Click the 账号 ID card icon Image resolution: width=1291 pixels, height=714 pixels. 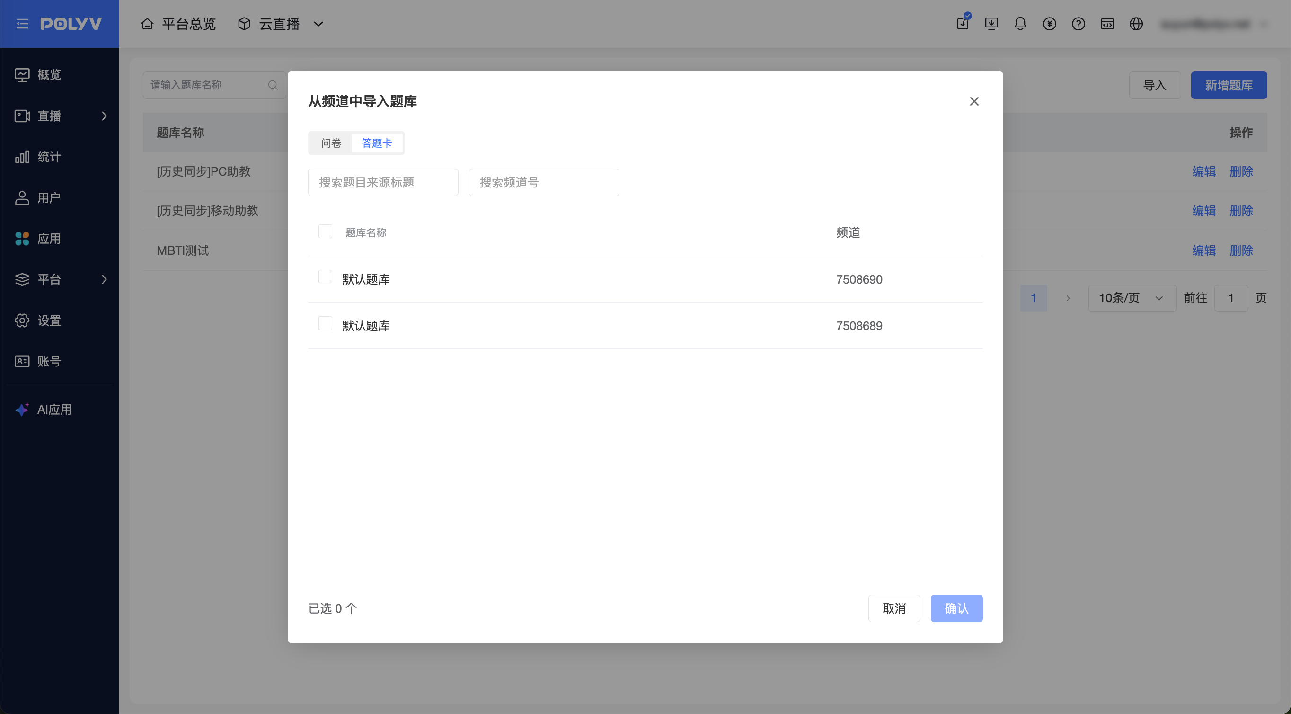(x=22, y=361)
